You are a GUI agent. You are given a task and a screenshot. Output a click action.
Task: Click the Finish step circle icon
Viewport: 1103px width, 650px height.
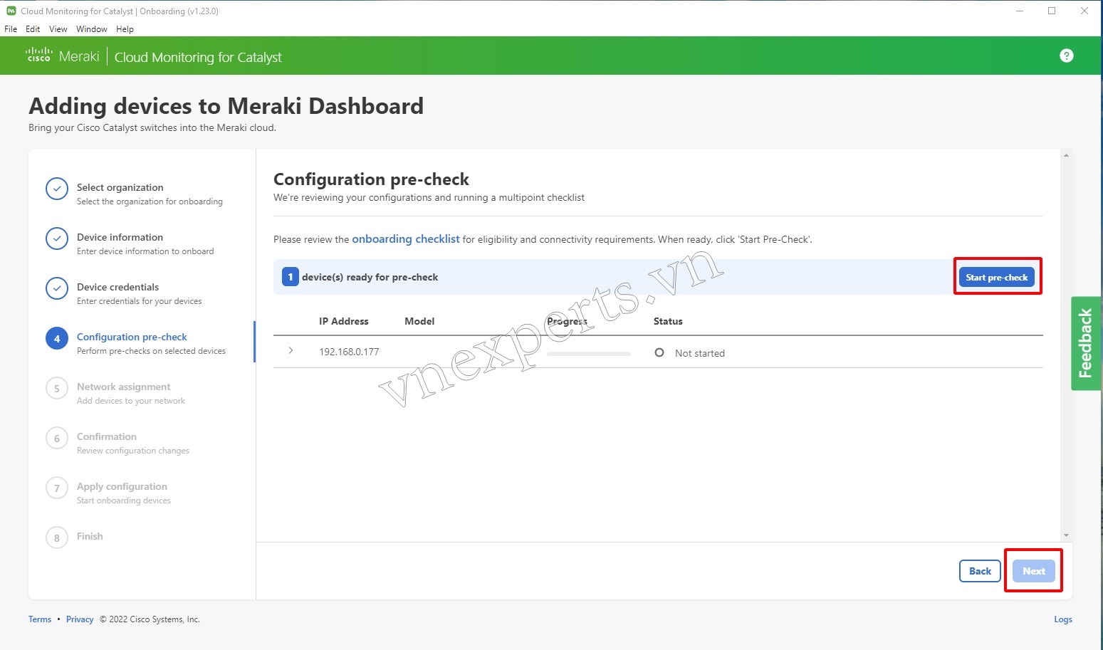[57, 538]
